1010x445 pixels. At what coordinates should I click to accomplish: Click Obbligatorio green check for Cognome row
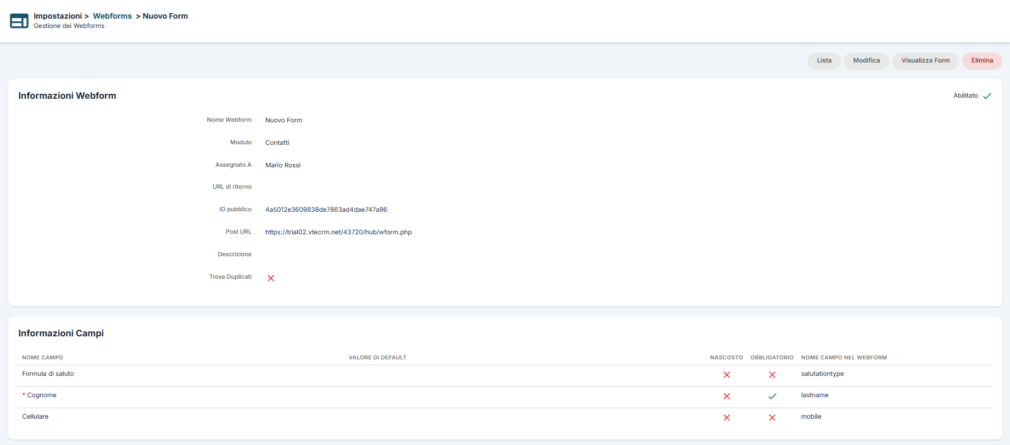tap(772, 396)
